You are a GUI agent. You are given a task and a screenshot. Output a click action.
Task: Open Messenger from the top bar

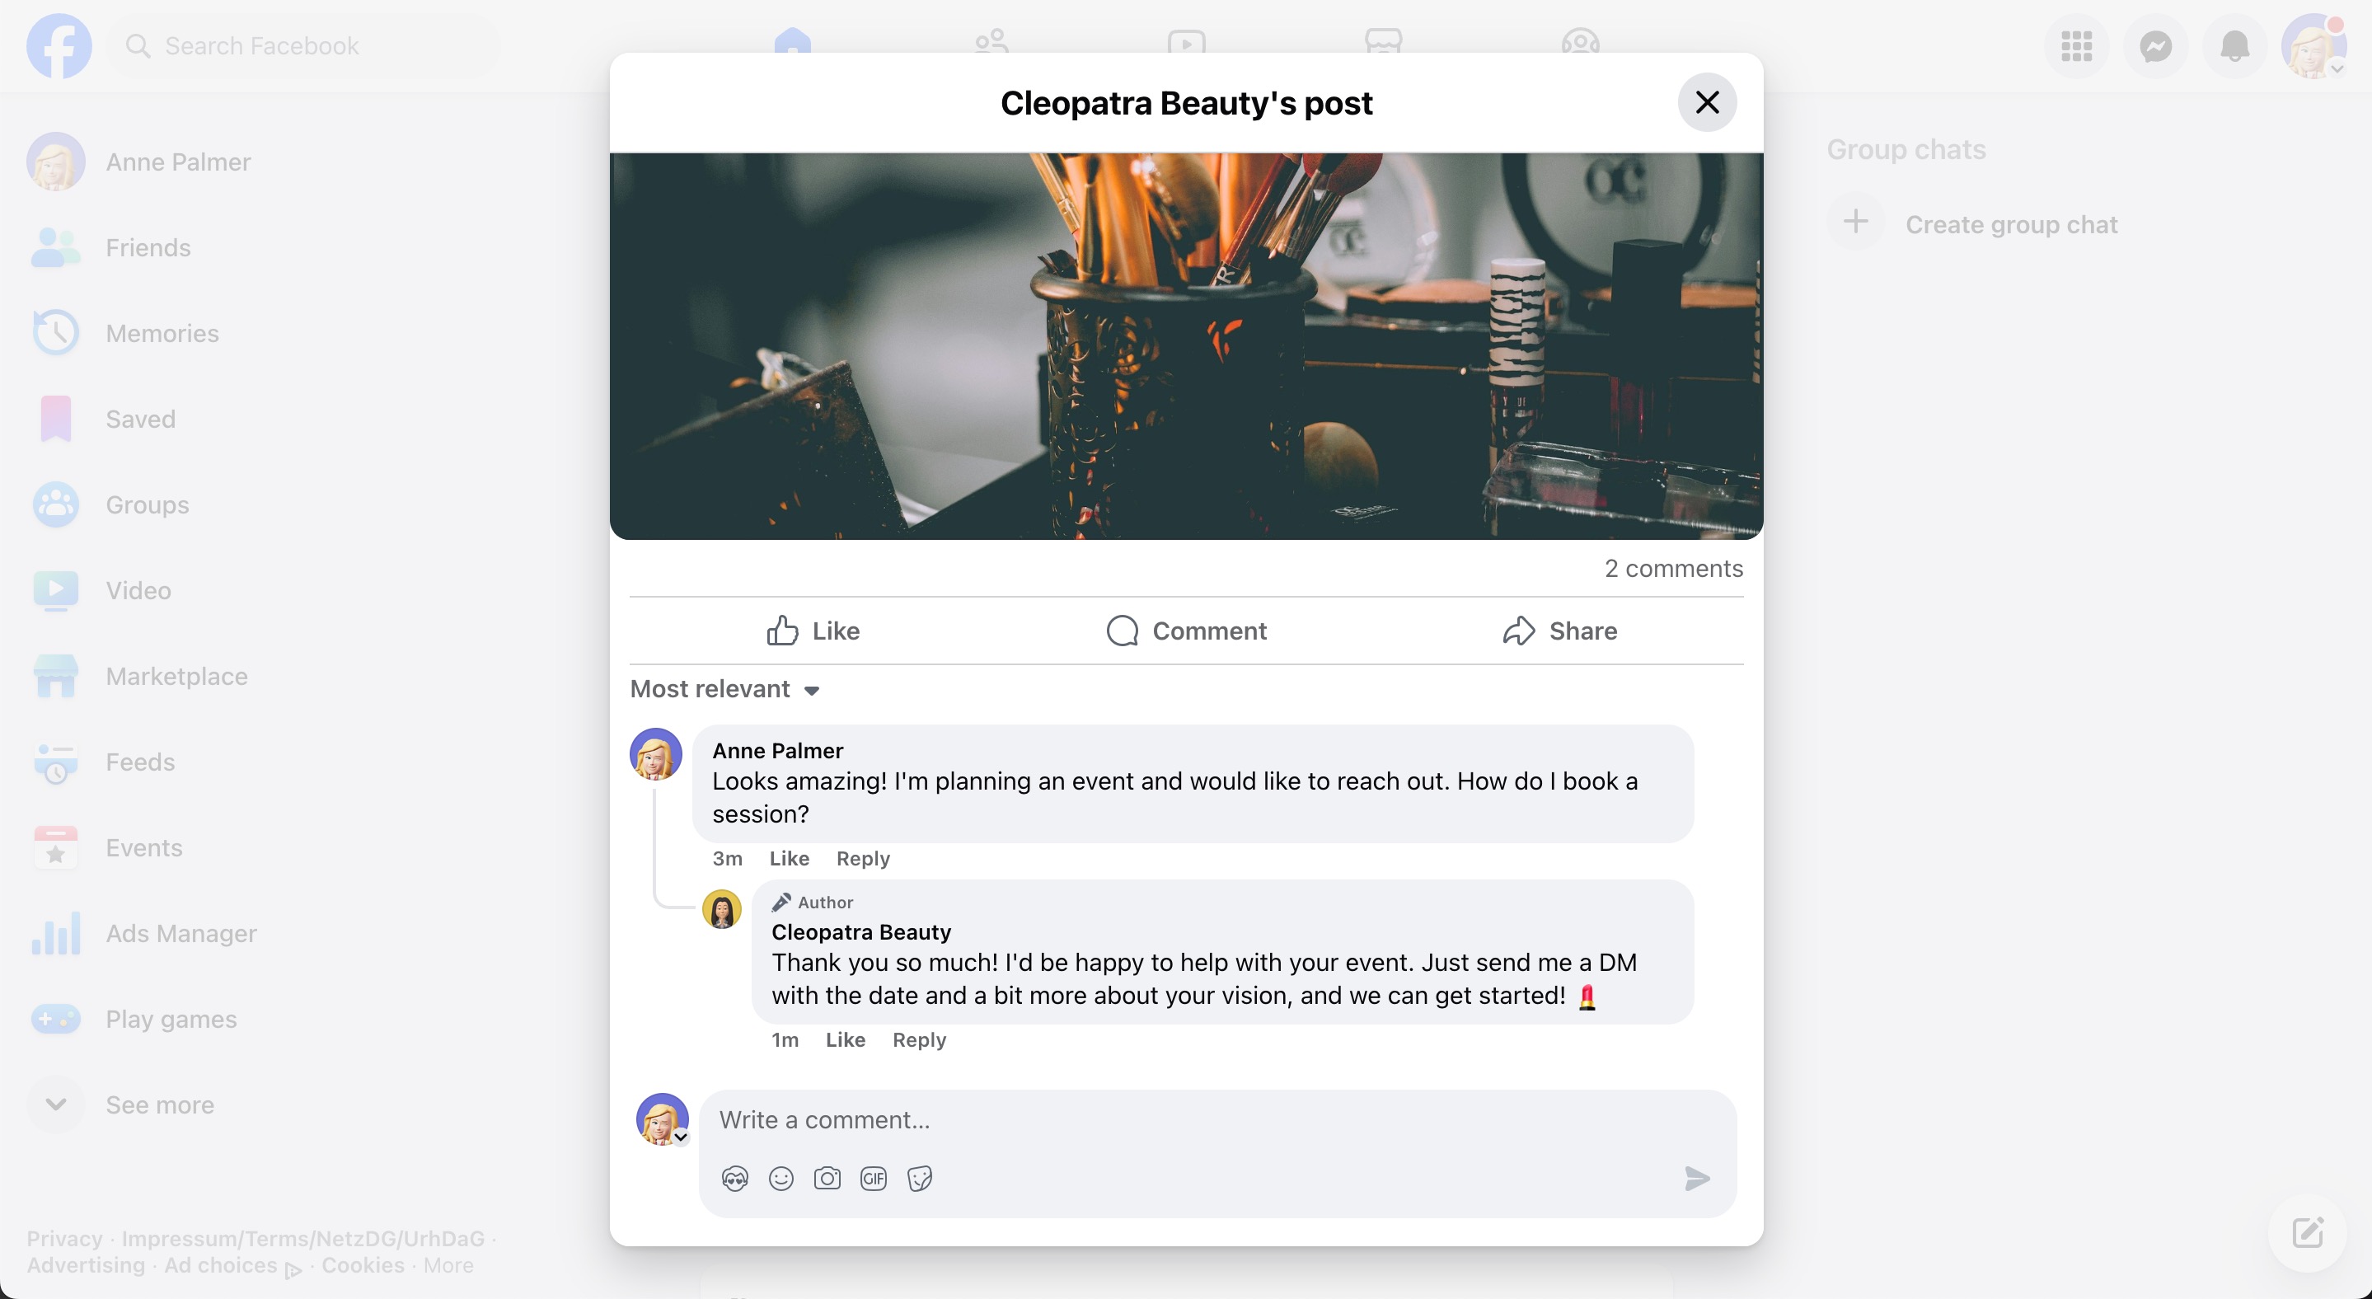(2155, 46)
